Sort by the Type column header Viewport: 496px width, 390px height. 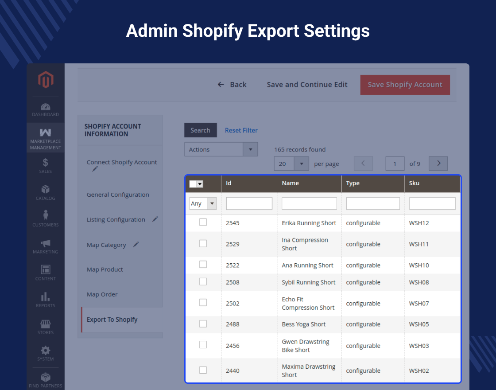click(x=373, y=183)
